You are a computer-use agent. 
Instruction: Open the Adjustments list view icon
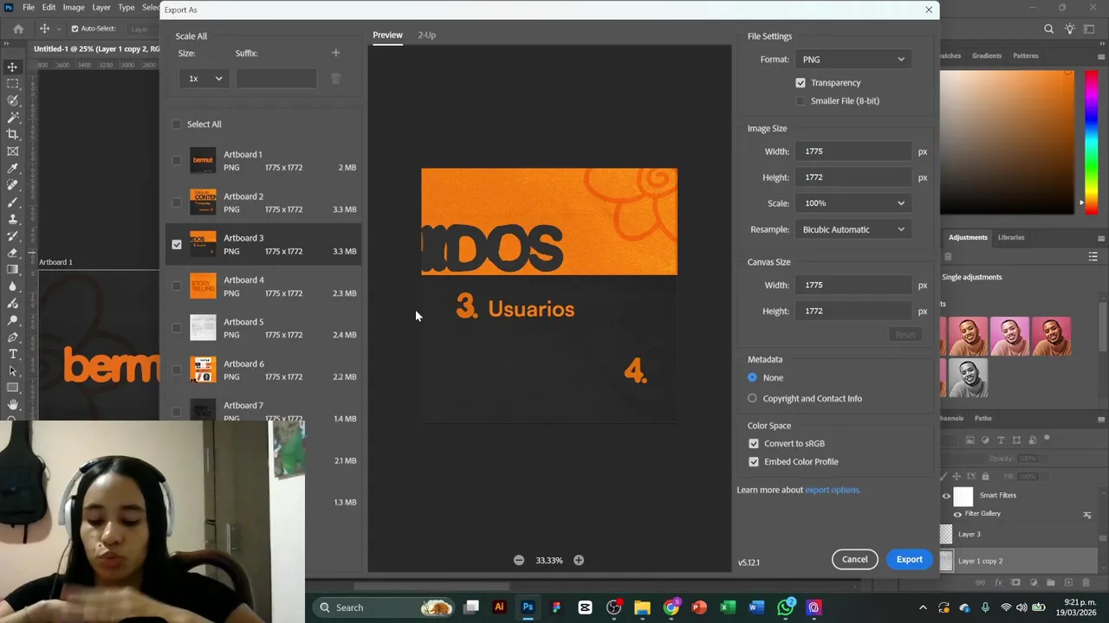coord(1093,257)
